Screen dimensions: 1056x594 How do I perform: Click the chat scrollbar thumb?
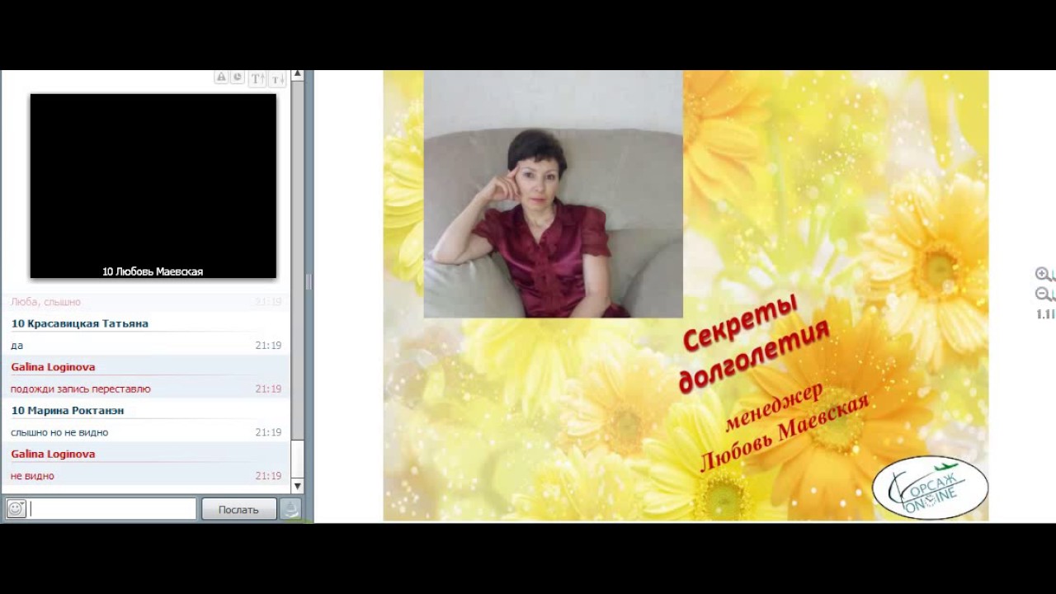(x=298, y=459)
